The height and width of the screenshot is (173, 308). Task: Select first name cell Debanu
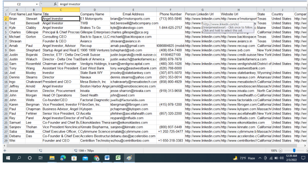coord(17,136)
